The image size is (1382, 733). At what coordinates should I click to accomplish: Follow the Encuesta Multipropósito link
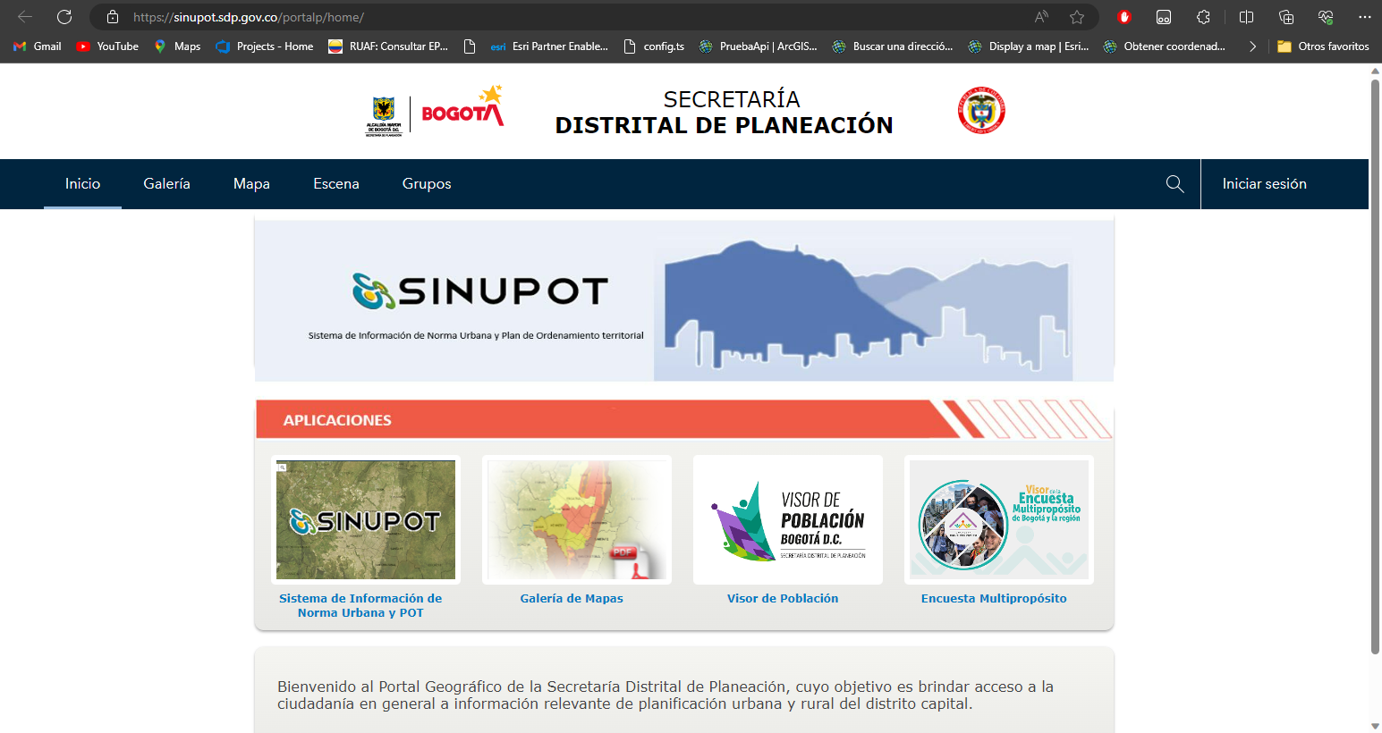pos(994,599)
